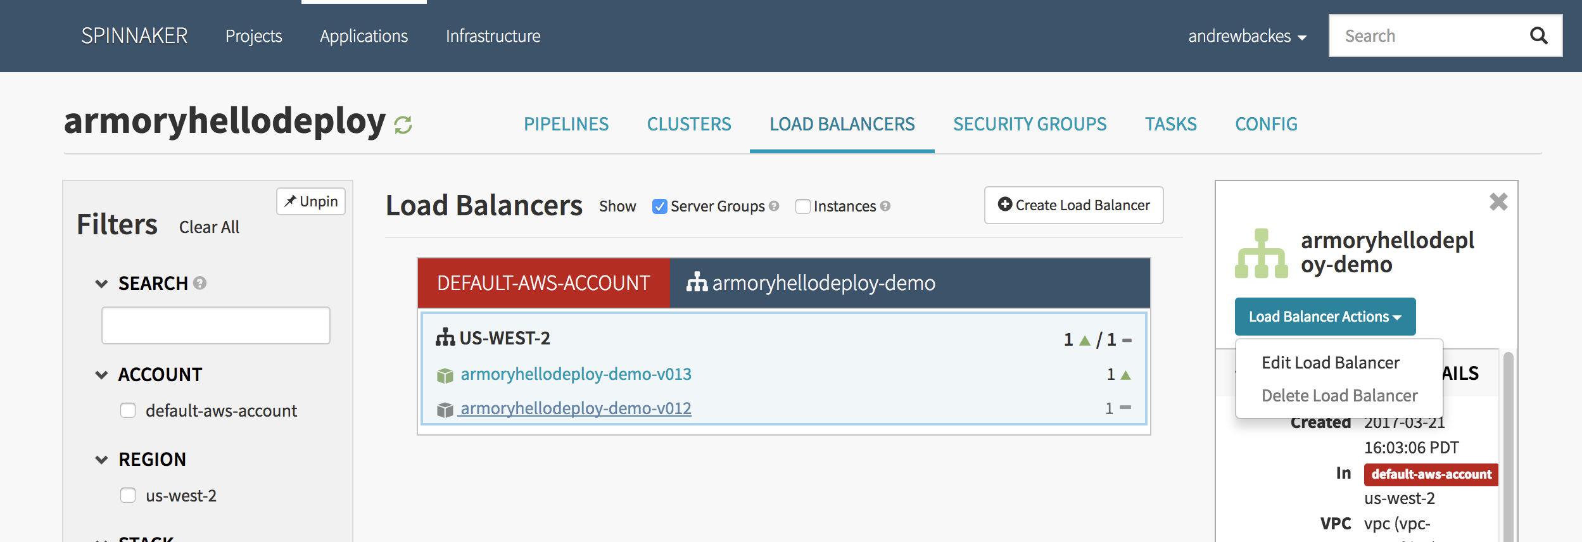Screen dimensions: 1582x542
Task: Open armoryhellodeploy-demo-v012 server group link
Action: point(576,408)
